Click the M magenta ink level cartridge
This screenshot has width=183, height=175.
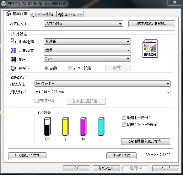83,127
